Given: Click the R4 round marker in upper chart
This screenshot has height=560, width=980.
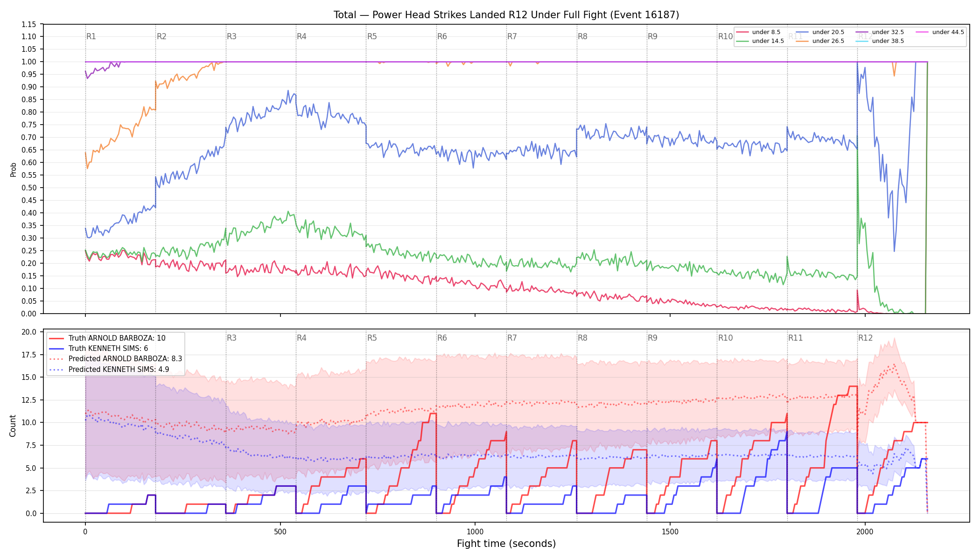Looking at the screenshot, I should (x=301, y=36).
